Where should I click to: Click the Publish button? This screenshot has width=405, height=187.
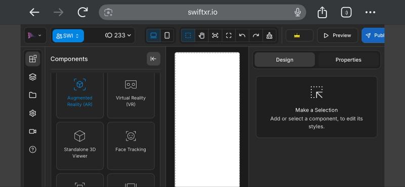click(x=373, y=35)
